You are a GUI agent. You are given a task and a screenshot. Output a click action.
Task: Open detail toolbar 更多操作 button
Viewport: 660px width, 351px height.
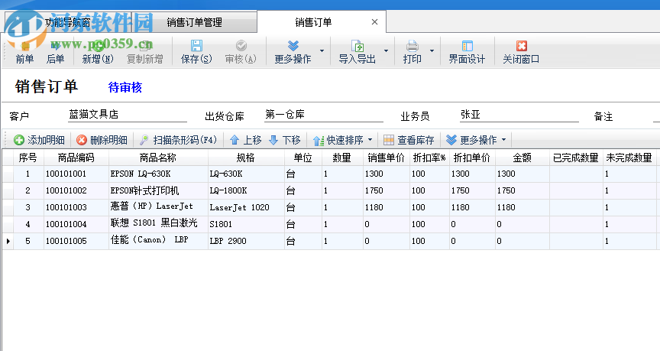[471, 140]
